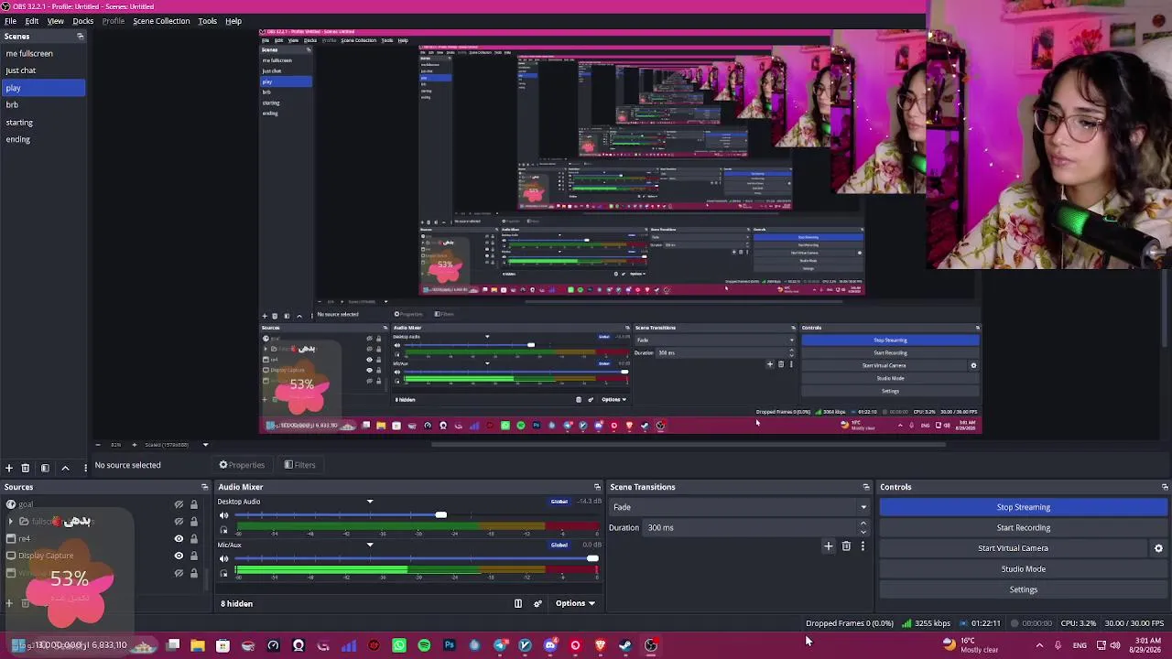The width and height of the screenshot is (1172, 659).
Task: Open Photoshop from the taskbar
Action: click(x=450, y=645)
